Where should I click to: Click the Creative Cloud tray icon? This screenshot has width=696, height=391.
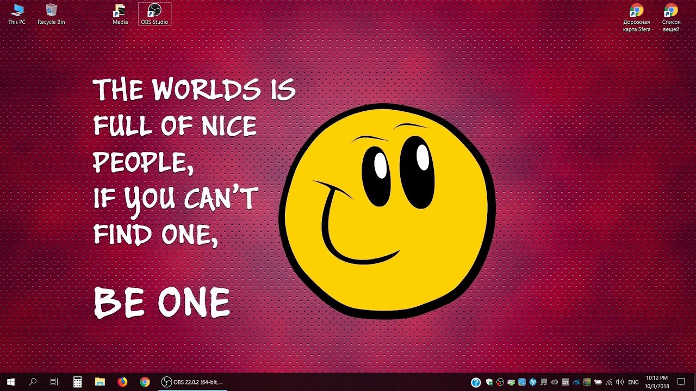[555, 382]
